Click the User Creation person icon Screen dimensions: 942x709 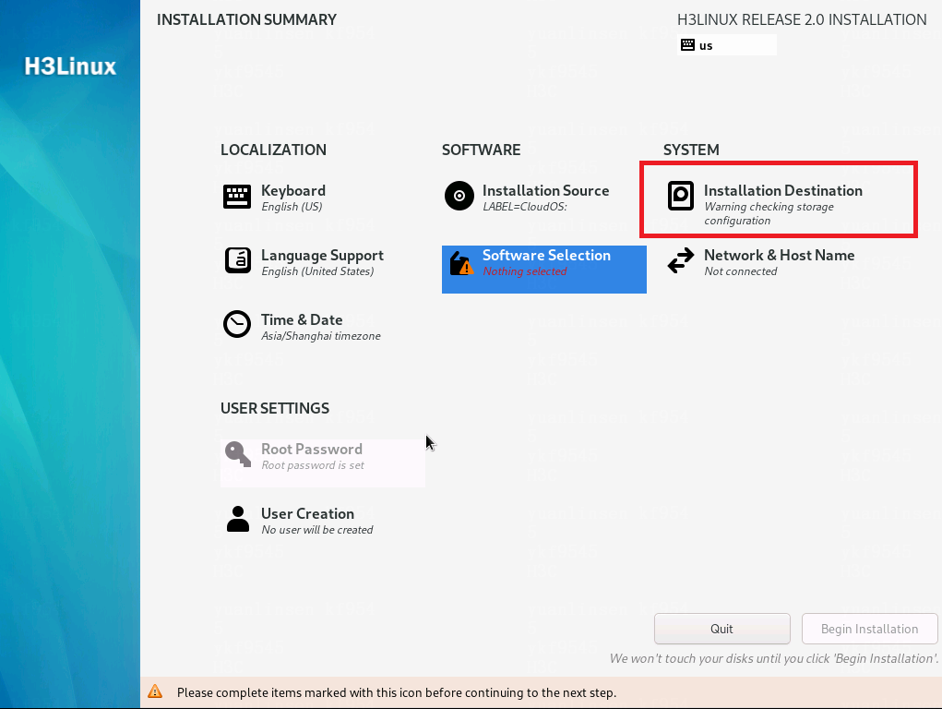(x=238, y=519)
